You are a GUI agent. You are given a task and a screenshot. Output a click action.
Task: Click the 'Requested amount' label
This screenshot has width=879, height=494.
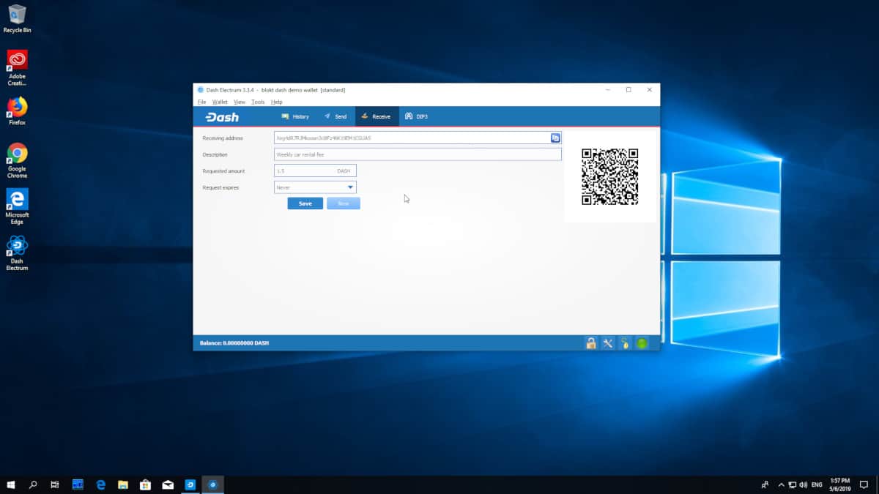[223, 171]
